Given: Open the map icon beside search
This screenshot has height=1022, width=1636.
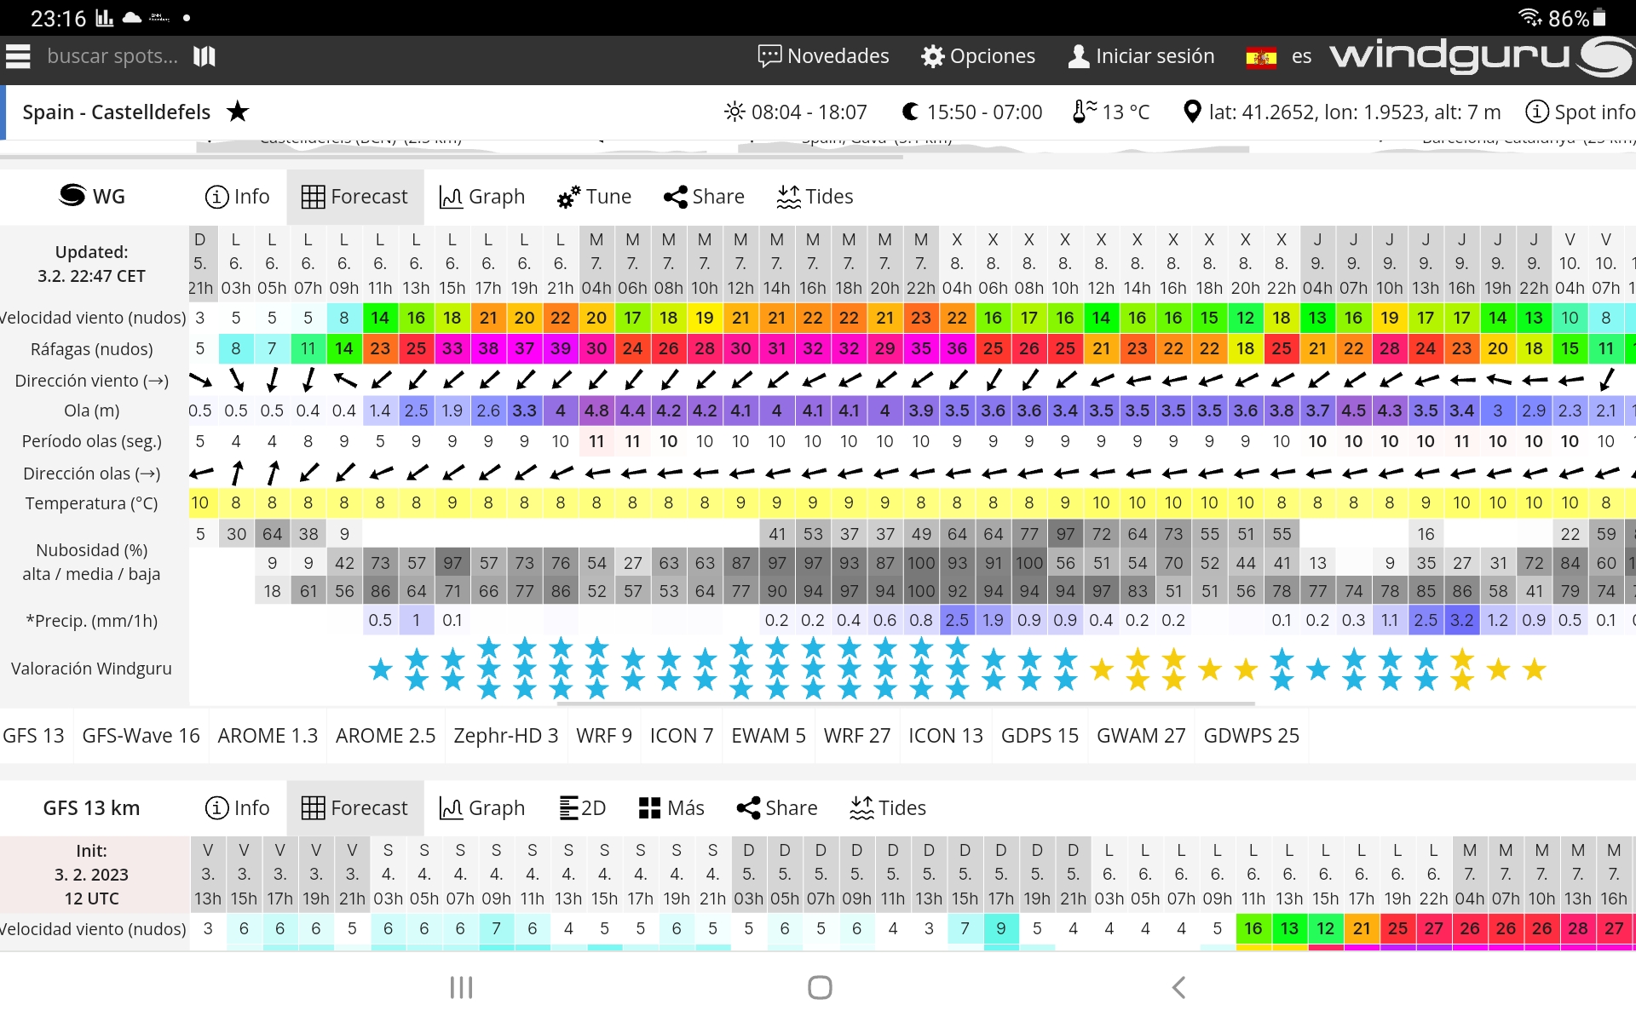Looking at the screenshot, I should [204, 56].
